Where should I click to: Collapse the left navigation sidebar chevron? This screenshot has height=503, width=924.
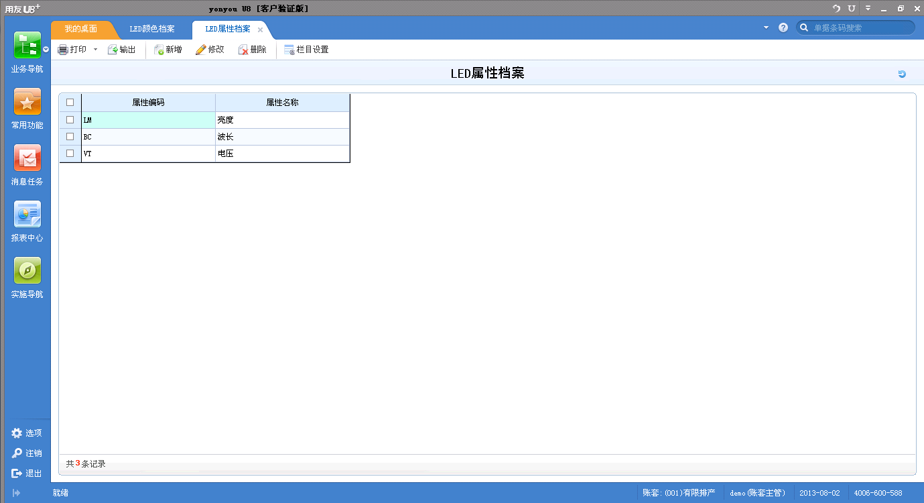point(46,48)
